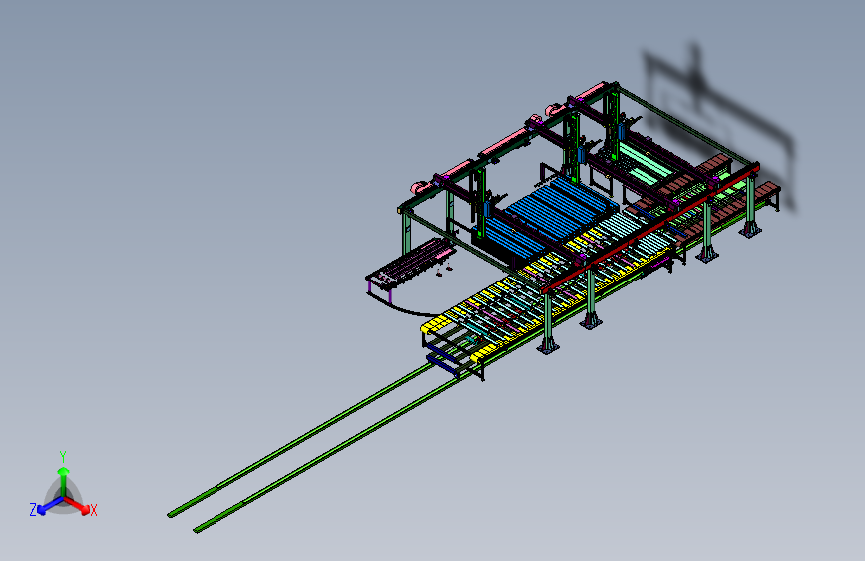Click the blue Z axis arrow of the triad

pos(50,506)
